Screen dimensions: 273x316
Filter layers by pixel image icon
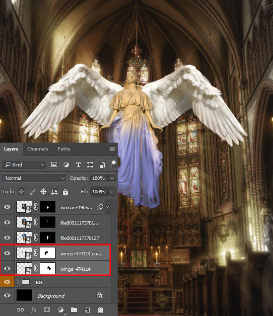tap(54, 164)
